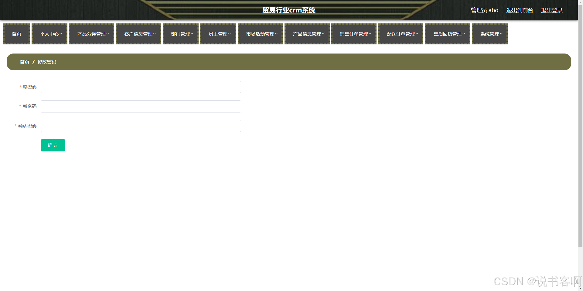
Task: Expand the 部门管理 dropdown menu
Action: (181, 34)
